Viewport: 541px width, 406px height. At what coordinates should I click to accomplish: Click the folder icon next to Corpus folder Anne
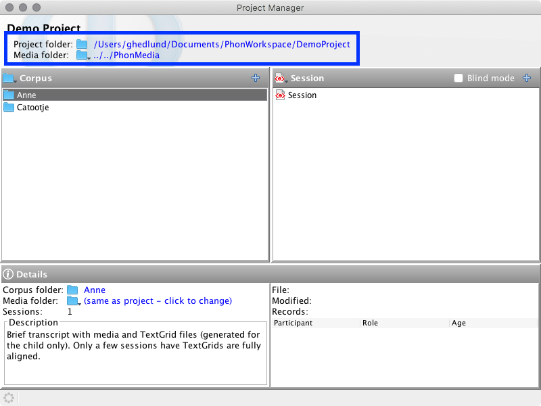pos(73,290)
